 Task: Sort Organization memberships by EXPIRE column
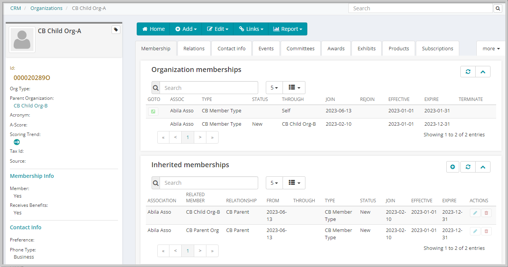point(431,99)
